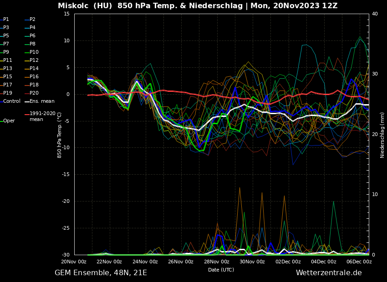Click the 40 tick on precipitation axis
The height and width of the screenshot is (282, 387).
coord(375,14)
